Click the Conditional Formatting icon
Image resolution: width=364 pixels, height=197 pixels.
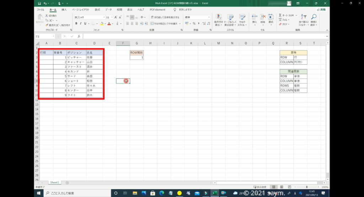(219, 18)
